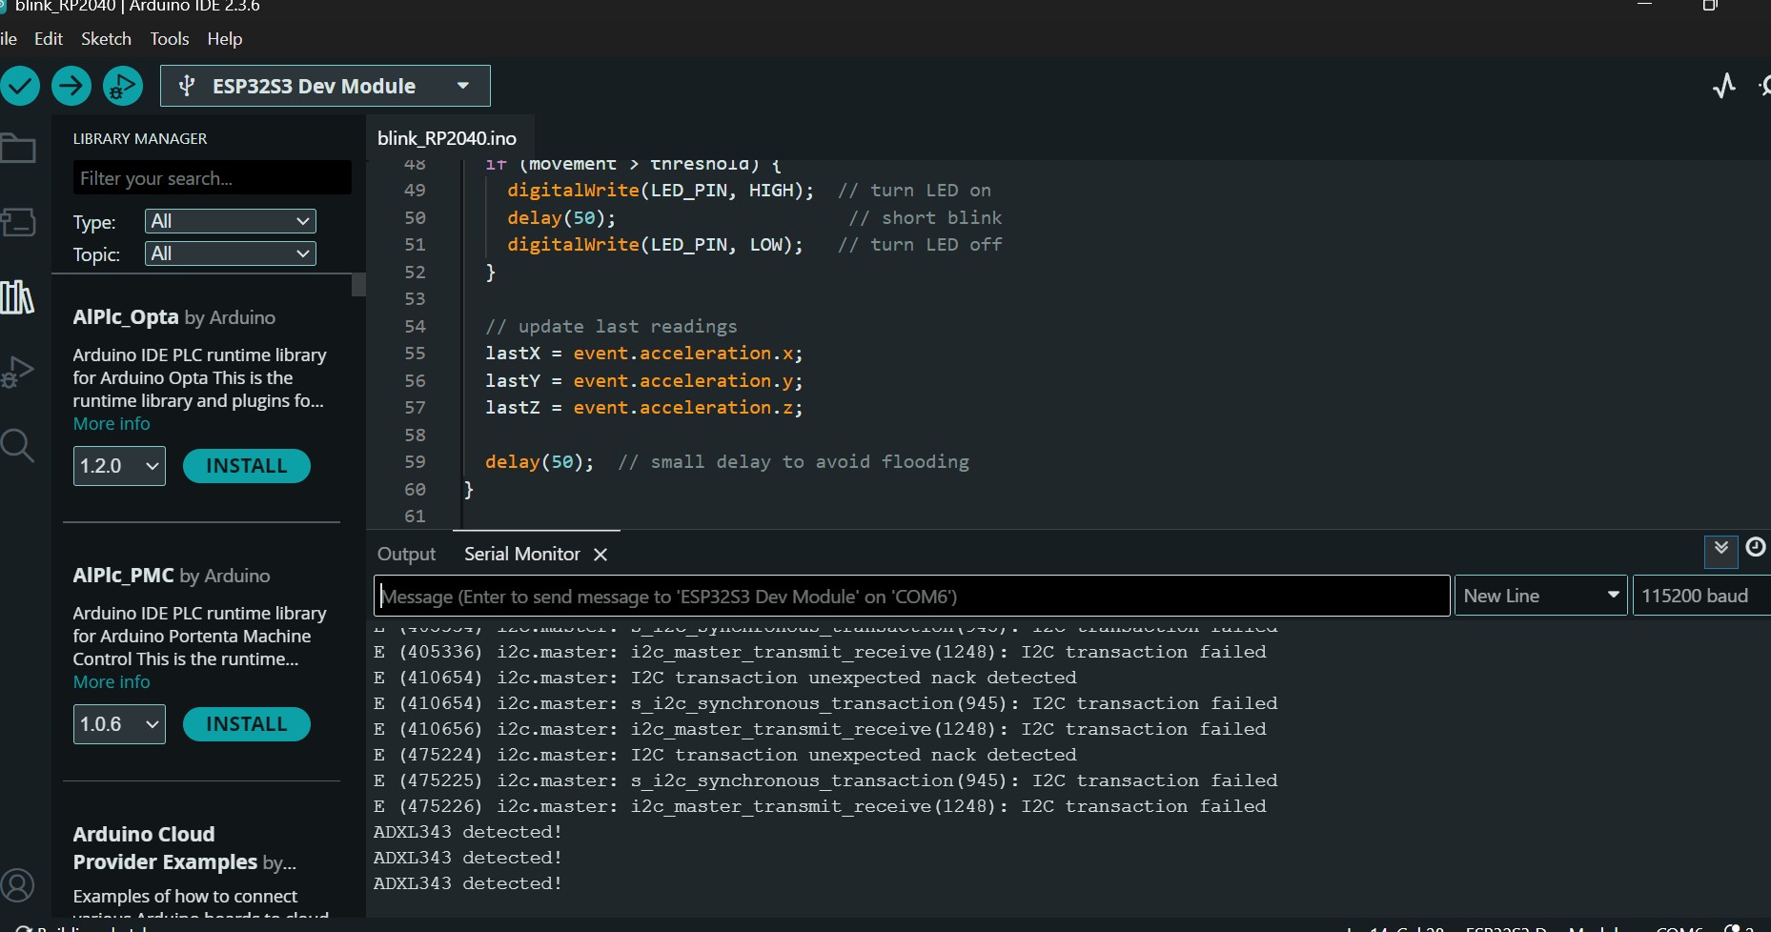Open More info link for AIPlc_Opta
1771x932 pixels.
(112, 424)
